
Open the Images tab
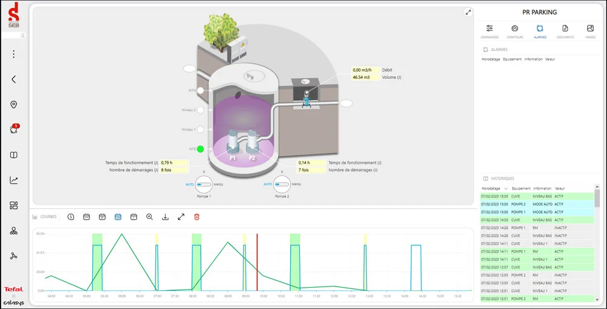[590, 32]
